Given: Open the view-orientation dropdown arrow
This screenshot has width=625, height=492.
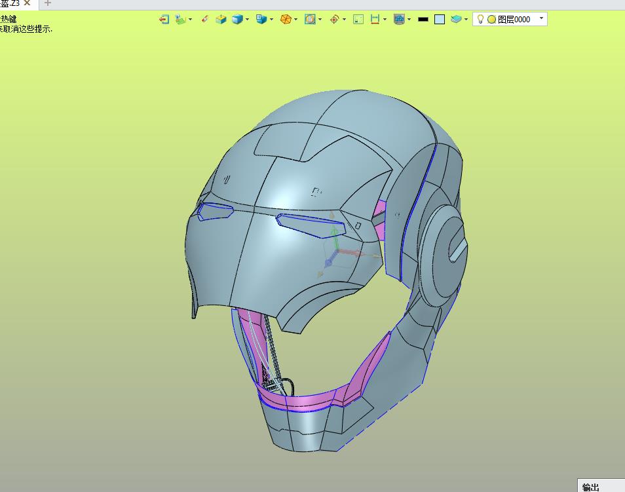Looking at the screenshot, I should point(271,19).
